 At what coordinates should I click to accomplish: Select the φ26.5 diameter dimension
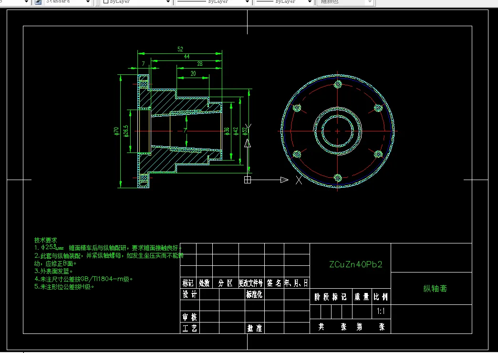tap(126, 131)
